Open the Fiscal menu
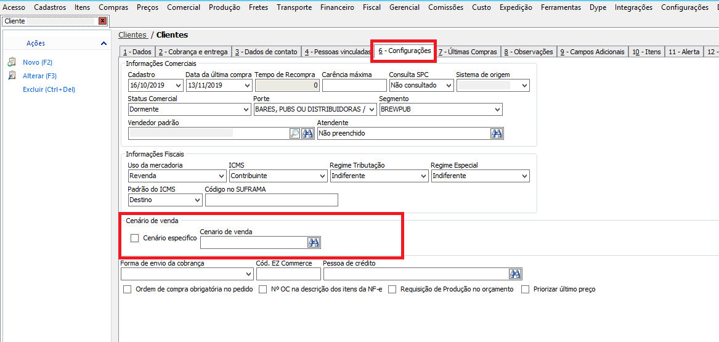 click(372, 7)
